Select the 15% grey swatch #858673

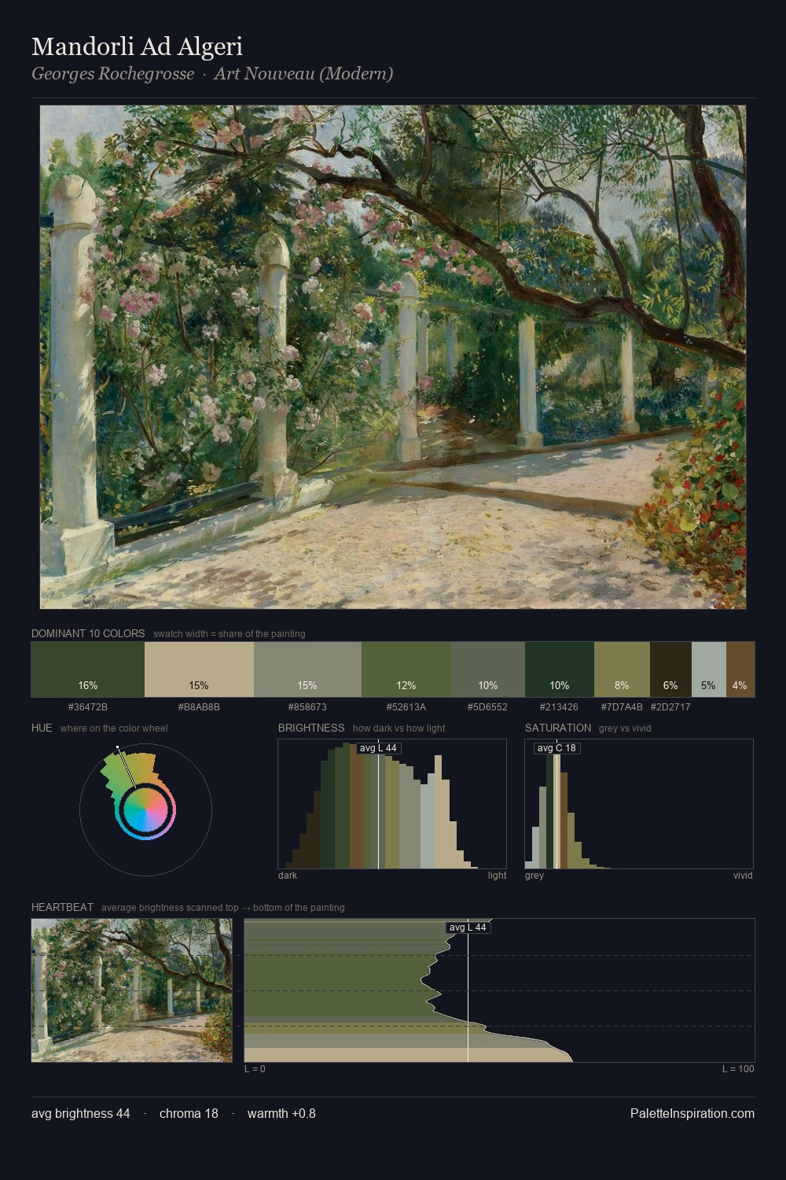pos(307,669)
